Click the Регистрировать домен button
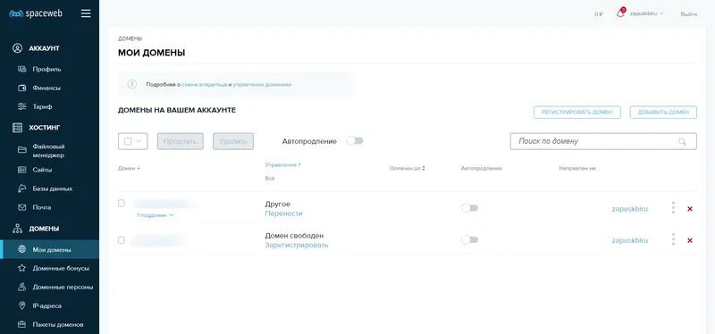This screenshot has width=715, height=334. pos(576,113)
